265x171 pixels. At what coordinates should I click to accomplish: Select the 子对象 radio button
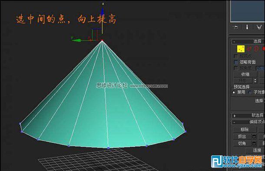click(x=250, y=92)
